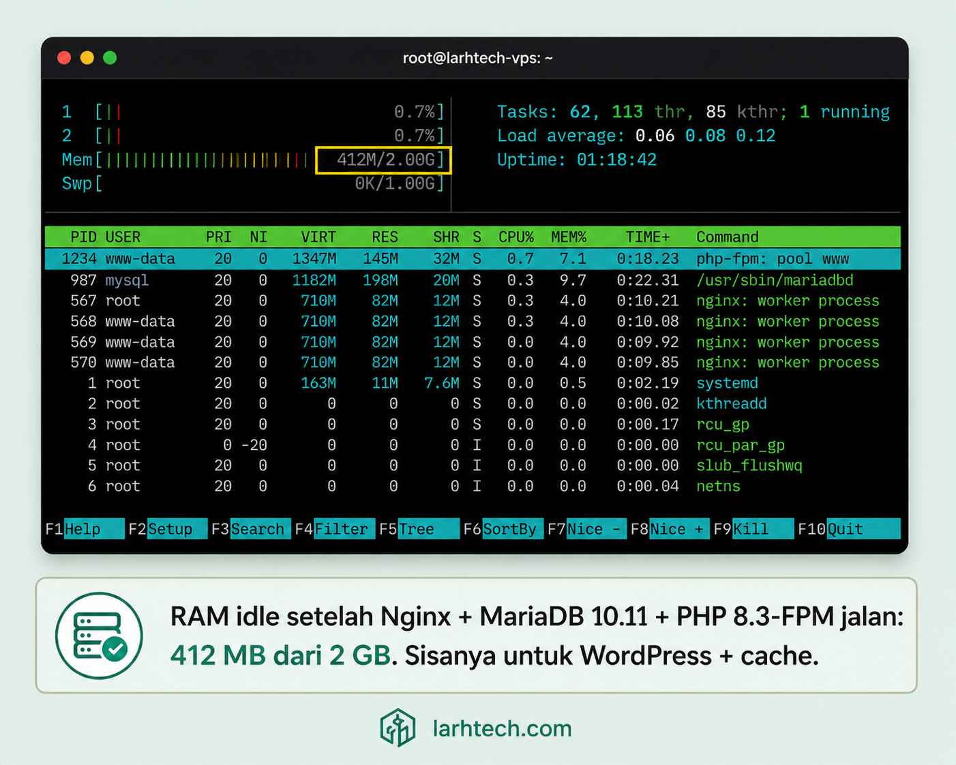
Task: Click CPU 2 usage meter
Action: point(253,136)
